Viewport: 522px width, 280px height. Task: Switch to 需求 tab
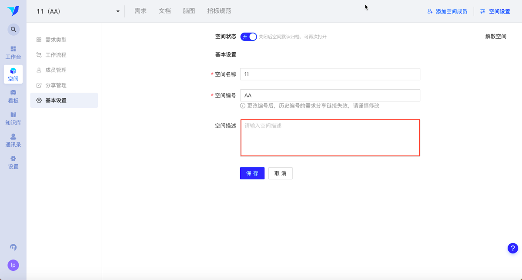click(141, 11)
